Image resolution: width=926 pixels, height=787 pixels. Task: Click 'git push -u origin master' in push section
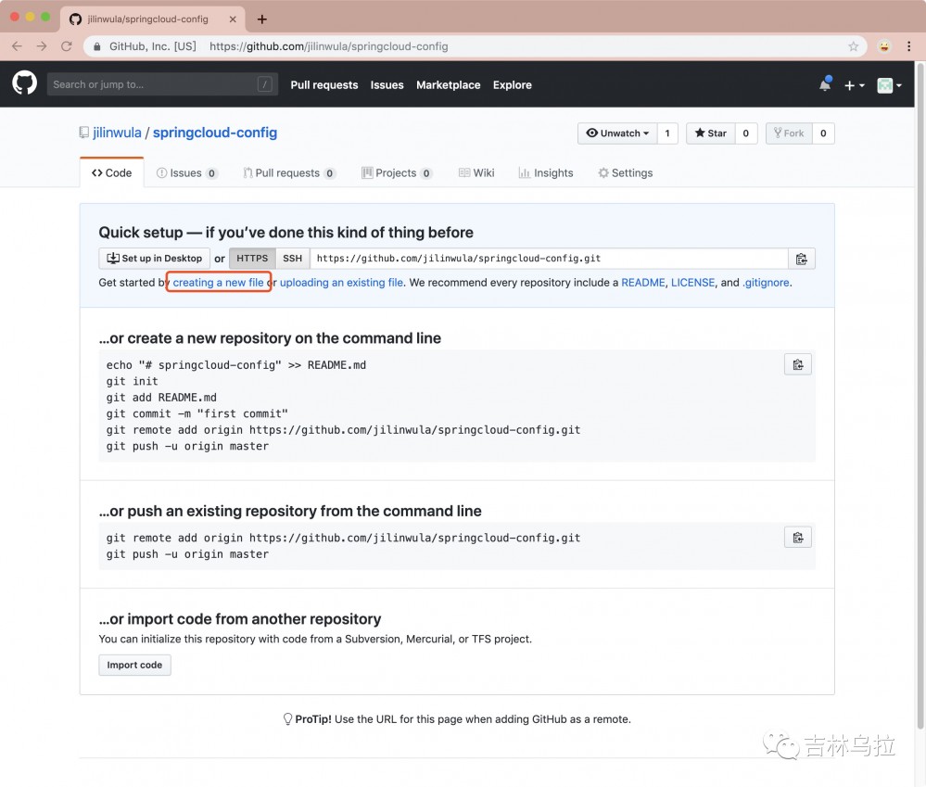coord(187,554)
